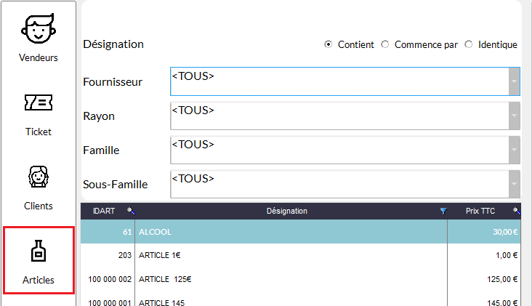Open the Ticket section icon
The height and width of the screenshot is (306, 532).
[39, 105]
